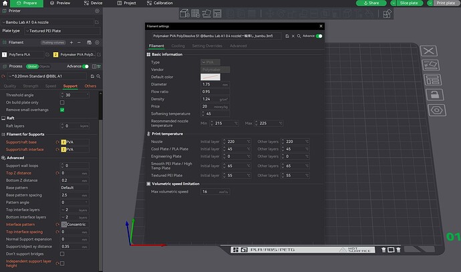The image size is (461, 272).
Task: Click the plate remove X icon on bed
Action: tap(429, 51)
